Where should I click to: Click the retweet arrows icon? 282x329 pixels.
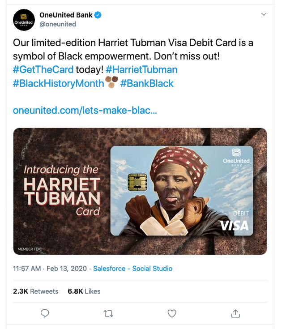[108, 314]
